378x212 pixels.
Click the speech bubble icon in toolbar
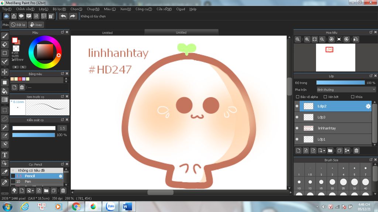[x=21, y=16]
